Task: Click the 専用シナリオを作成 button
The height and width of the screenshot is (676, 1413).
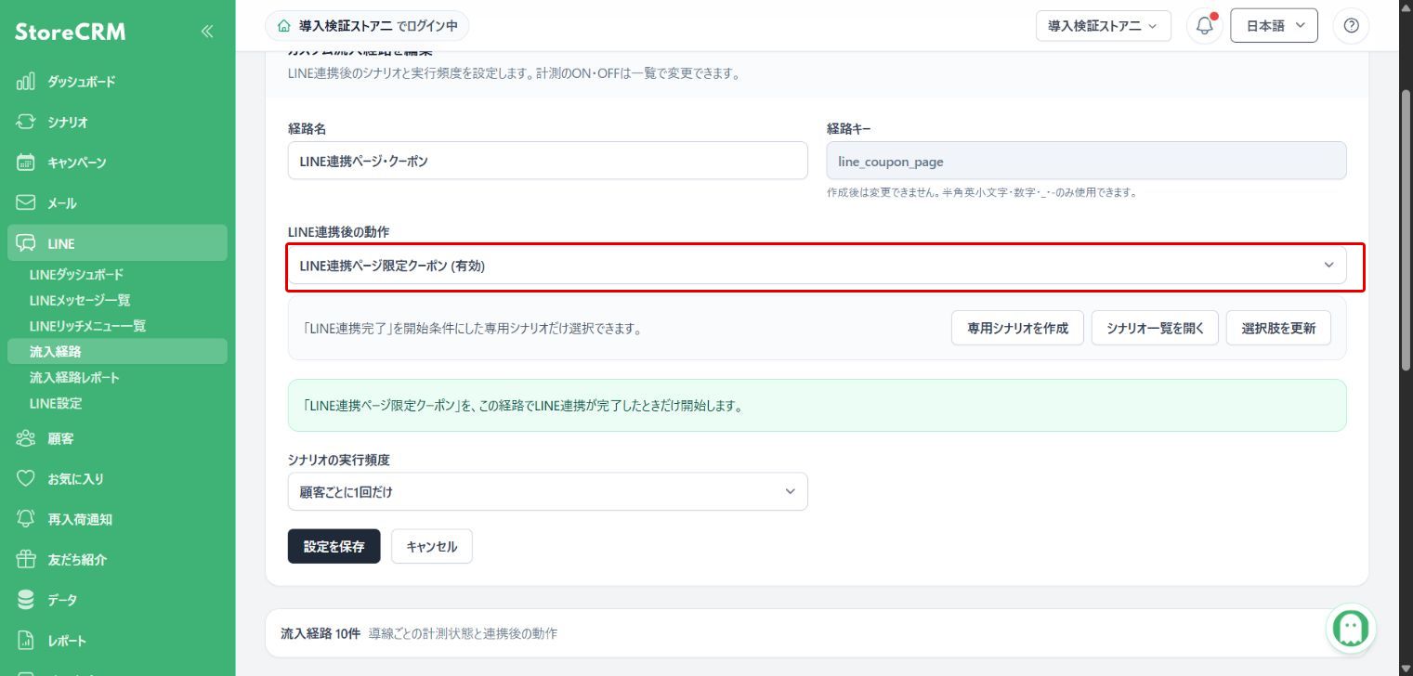Action: (x=1017, y=328)
